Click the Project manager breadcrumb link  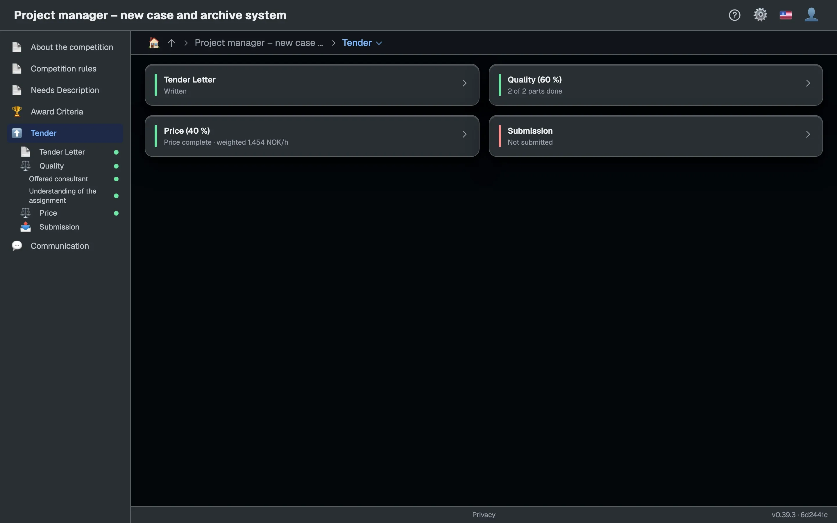point(259,43)
